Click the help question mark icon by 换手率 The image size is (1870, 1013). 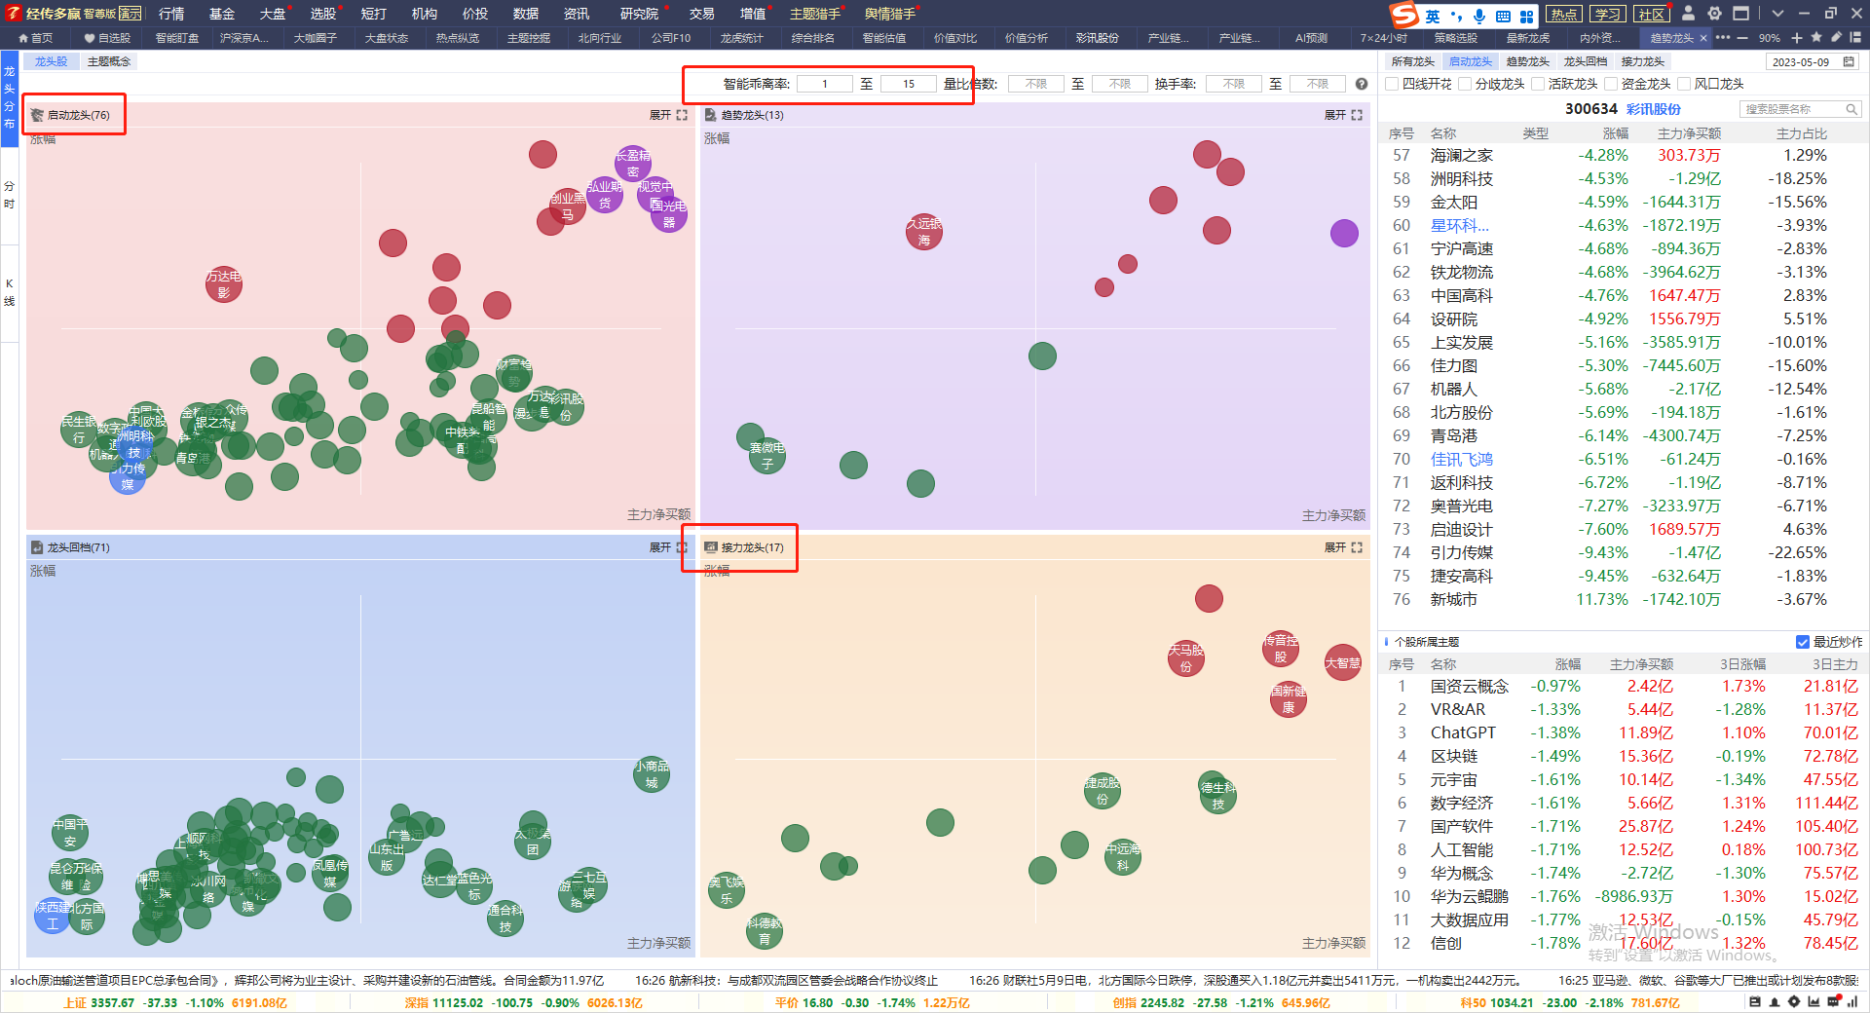tap(1362, 84)
